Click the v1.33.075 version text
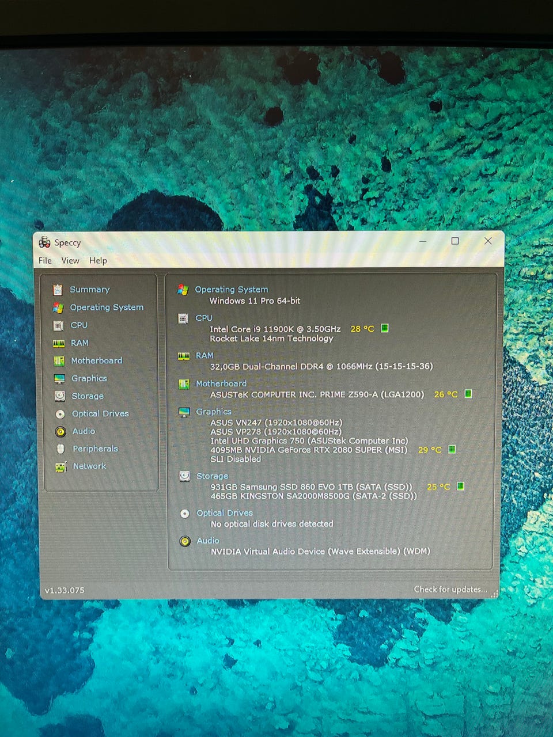Image resolution: width=553 pixels, height=737 pixels. tap(65, 590)
